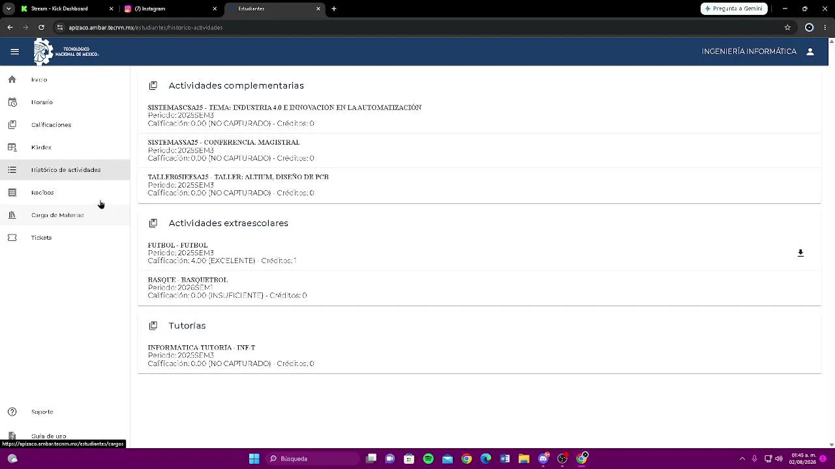Click the Horario clock icon
The height and width of the screenshot is (469, 835).
[12, 102]
